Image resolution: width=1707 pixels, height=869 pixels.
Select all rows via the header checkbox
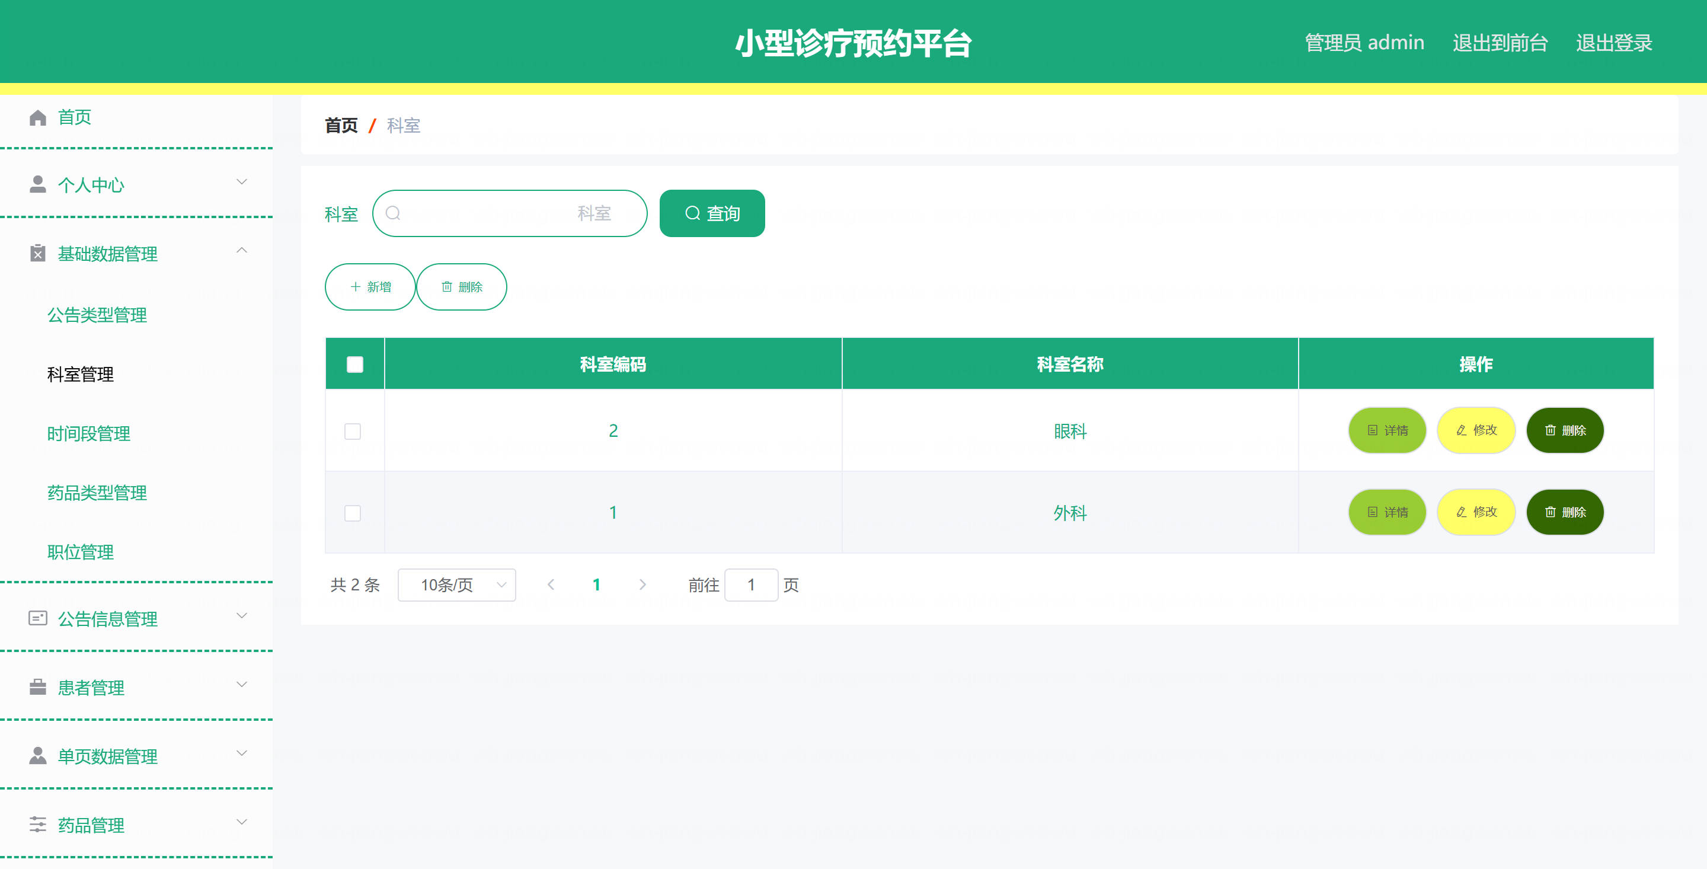click(x=355, y=364)
